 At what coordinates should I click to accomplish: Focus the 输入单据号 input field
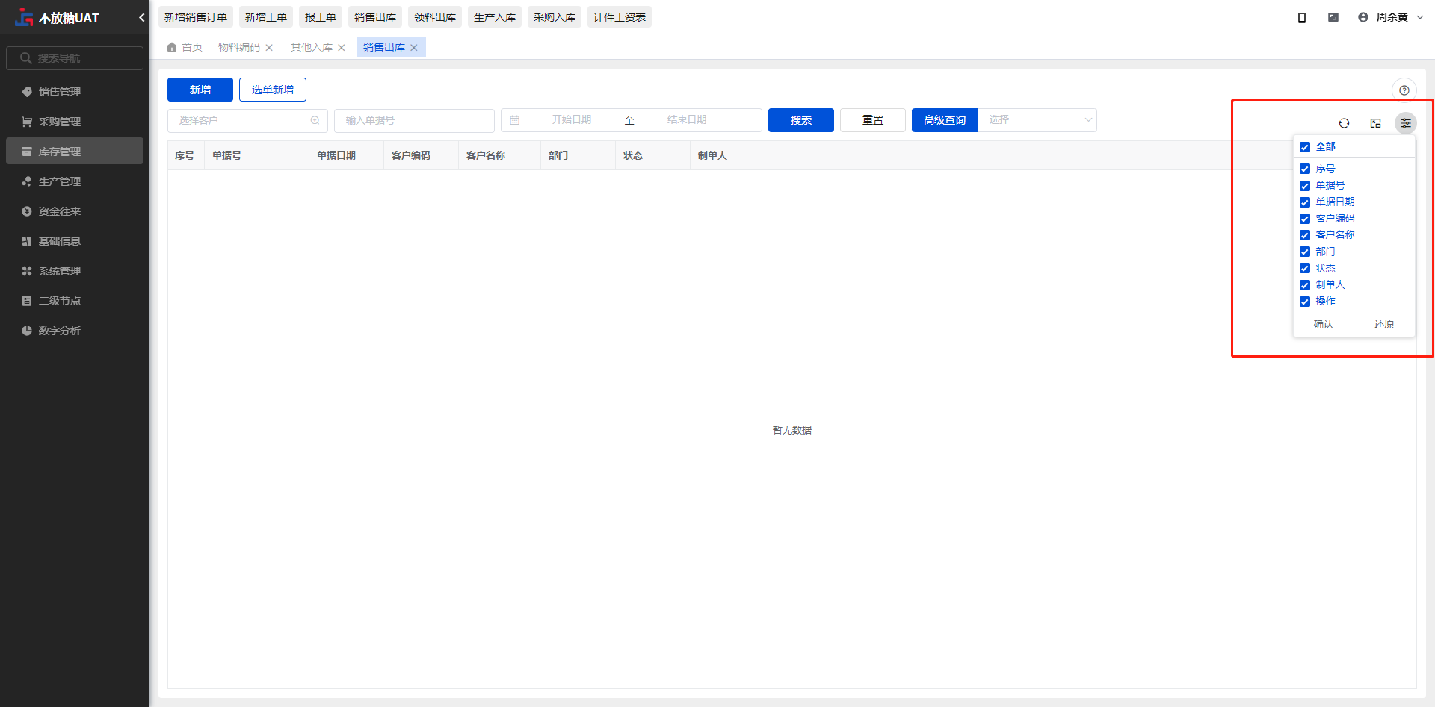pos(414,120)
